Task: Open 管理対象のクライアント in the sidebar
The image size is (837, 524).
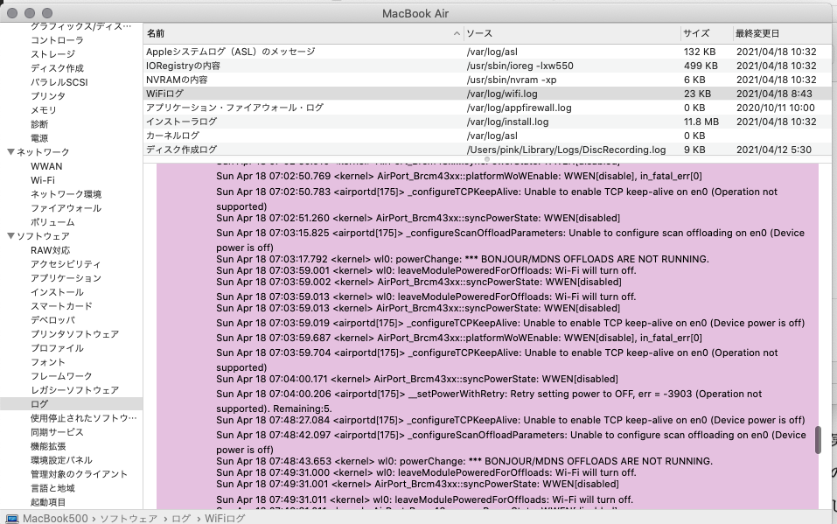Action: pyautogui.click(x=79, y=474)
